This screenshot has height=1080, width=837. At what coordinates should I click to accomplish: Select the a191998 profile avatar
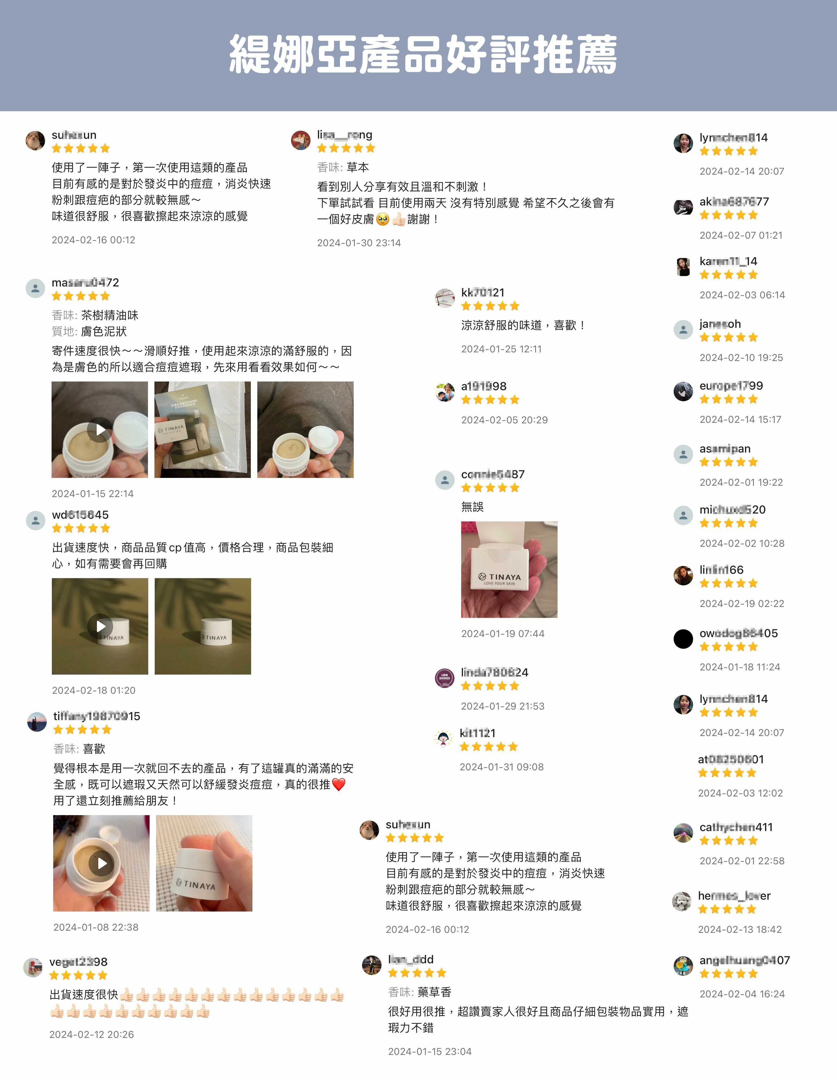click(x=444, y=392)
